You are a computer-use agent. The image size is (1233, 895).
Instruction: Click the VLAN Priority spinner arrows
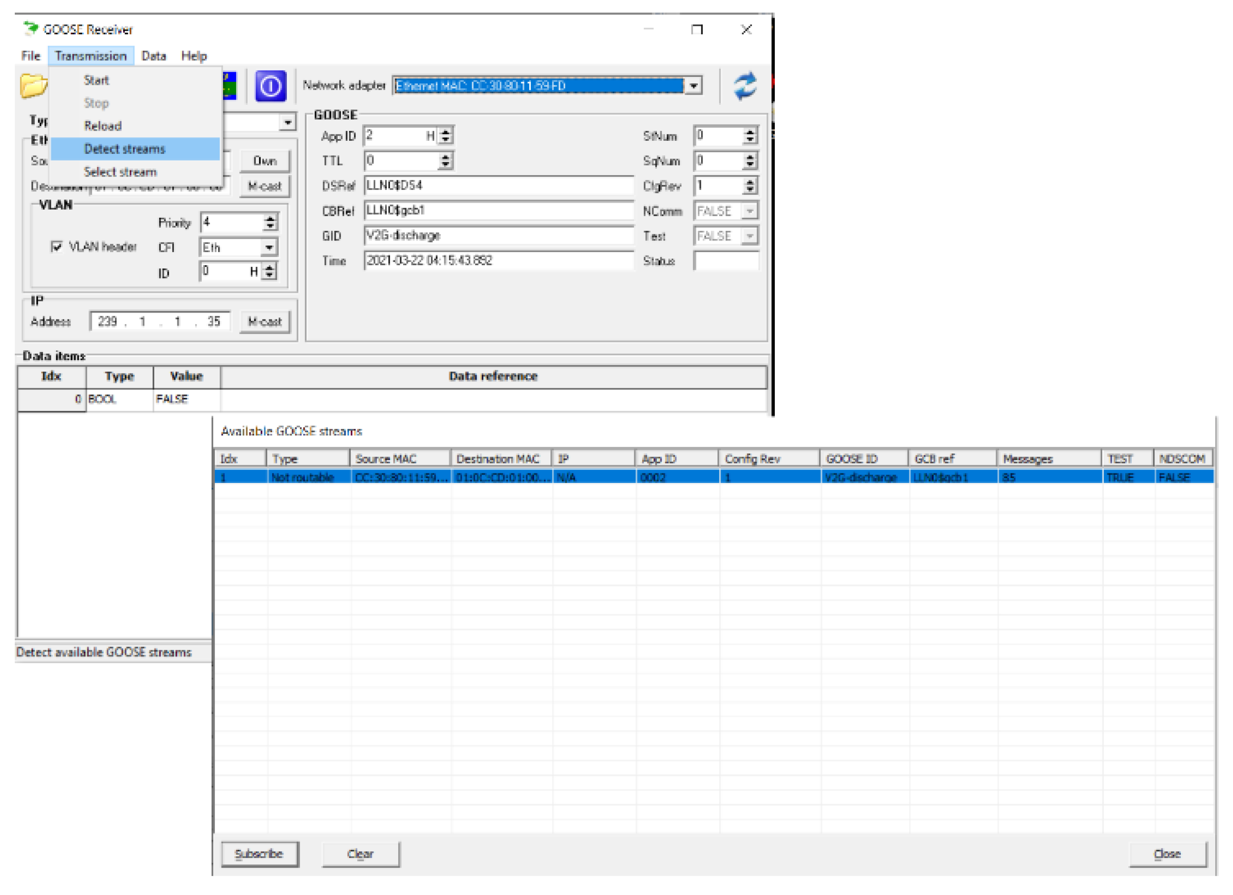tap(270, 222)
